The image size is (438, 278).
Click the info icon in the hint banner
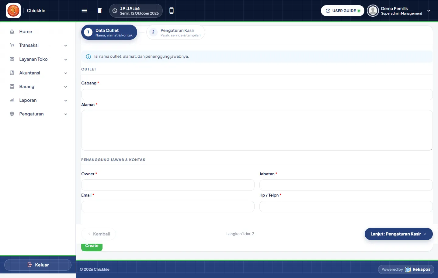point(89,57)
